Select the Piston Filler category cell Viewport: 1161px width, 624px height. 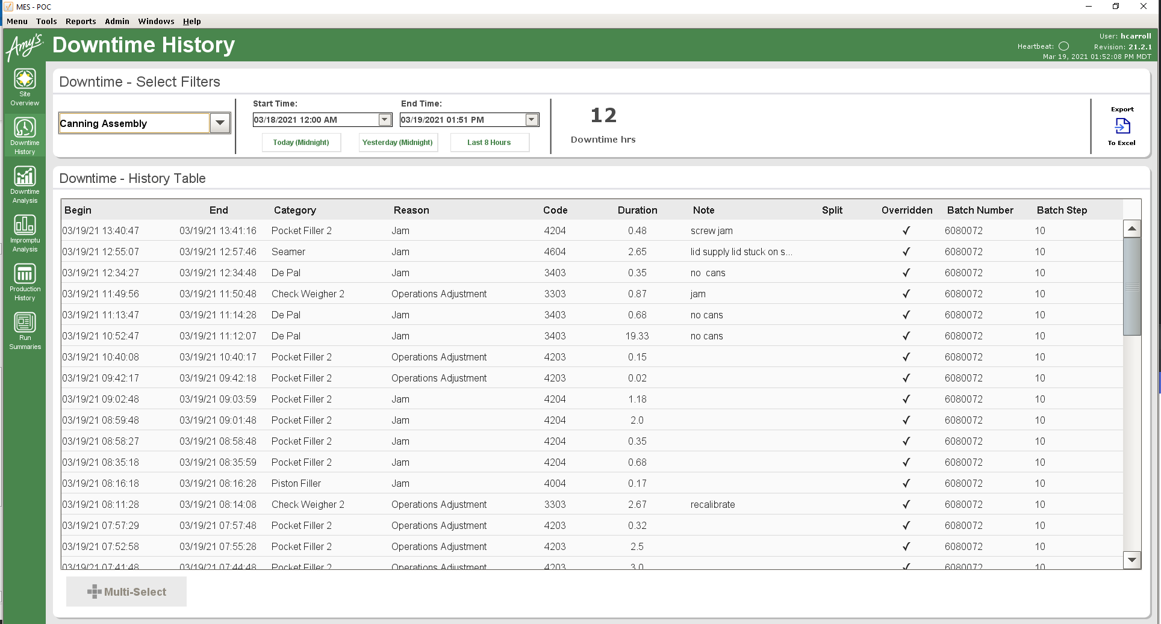(x=296, y=483)
